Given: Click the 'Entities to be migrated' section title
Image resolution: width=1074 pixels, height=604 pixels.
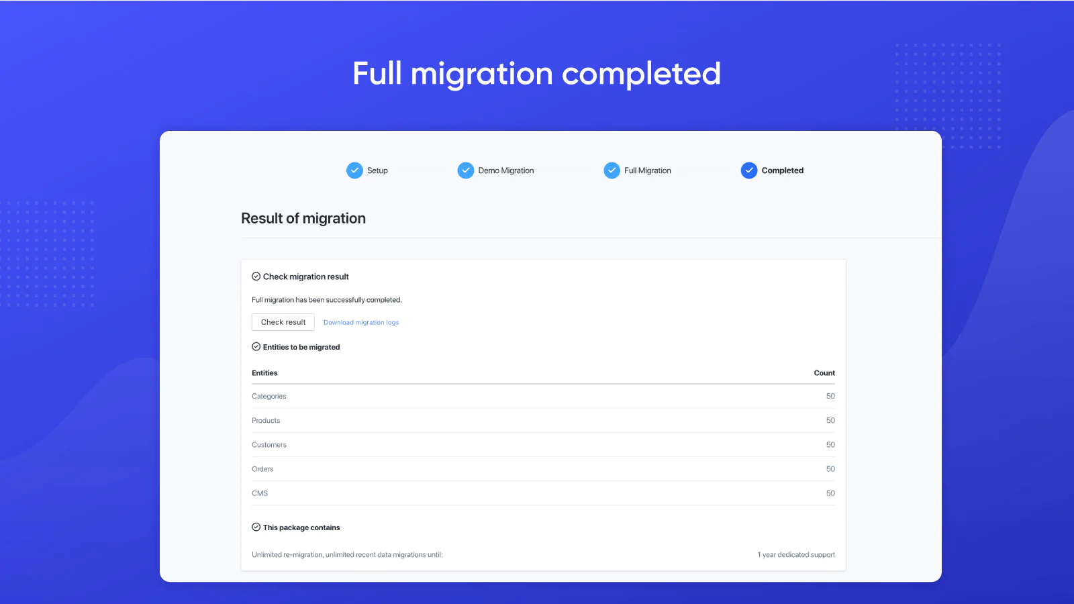Looking at the screenshot, I should tap(301, 347).
